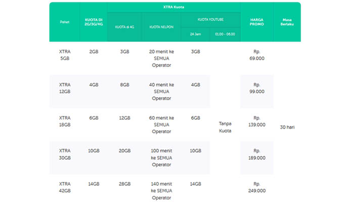Select the KUOTA YOUTUBE header
Viewport: 354px width, 202px height.
coord(210,19)
